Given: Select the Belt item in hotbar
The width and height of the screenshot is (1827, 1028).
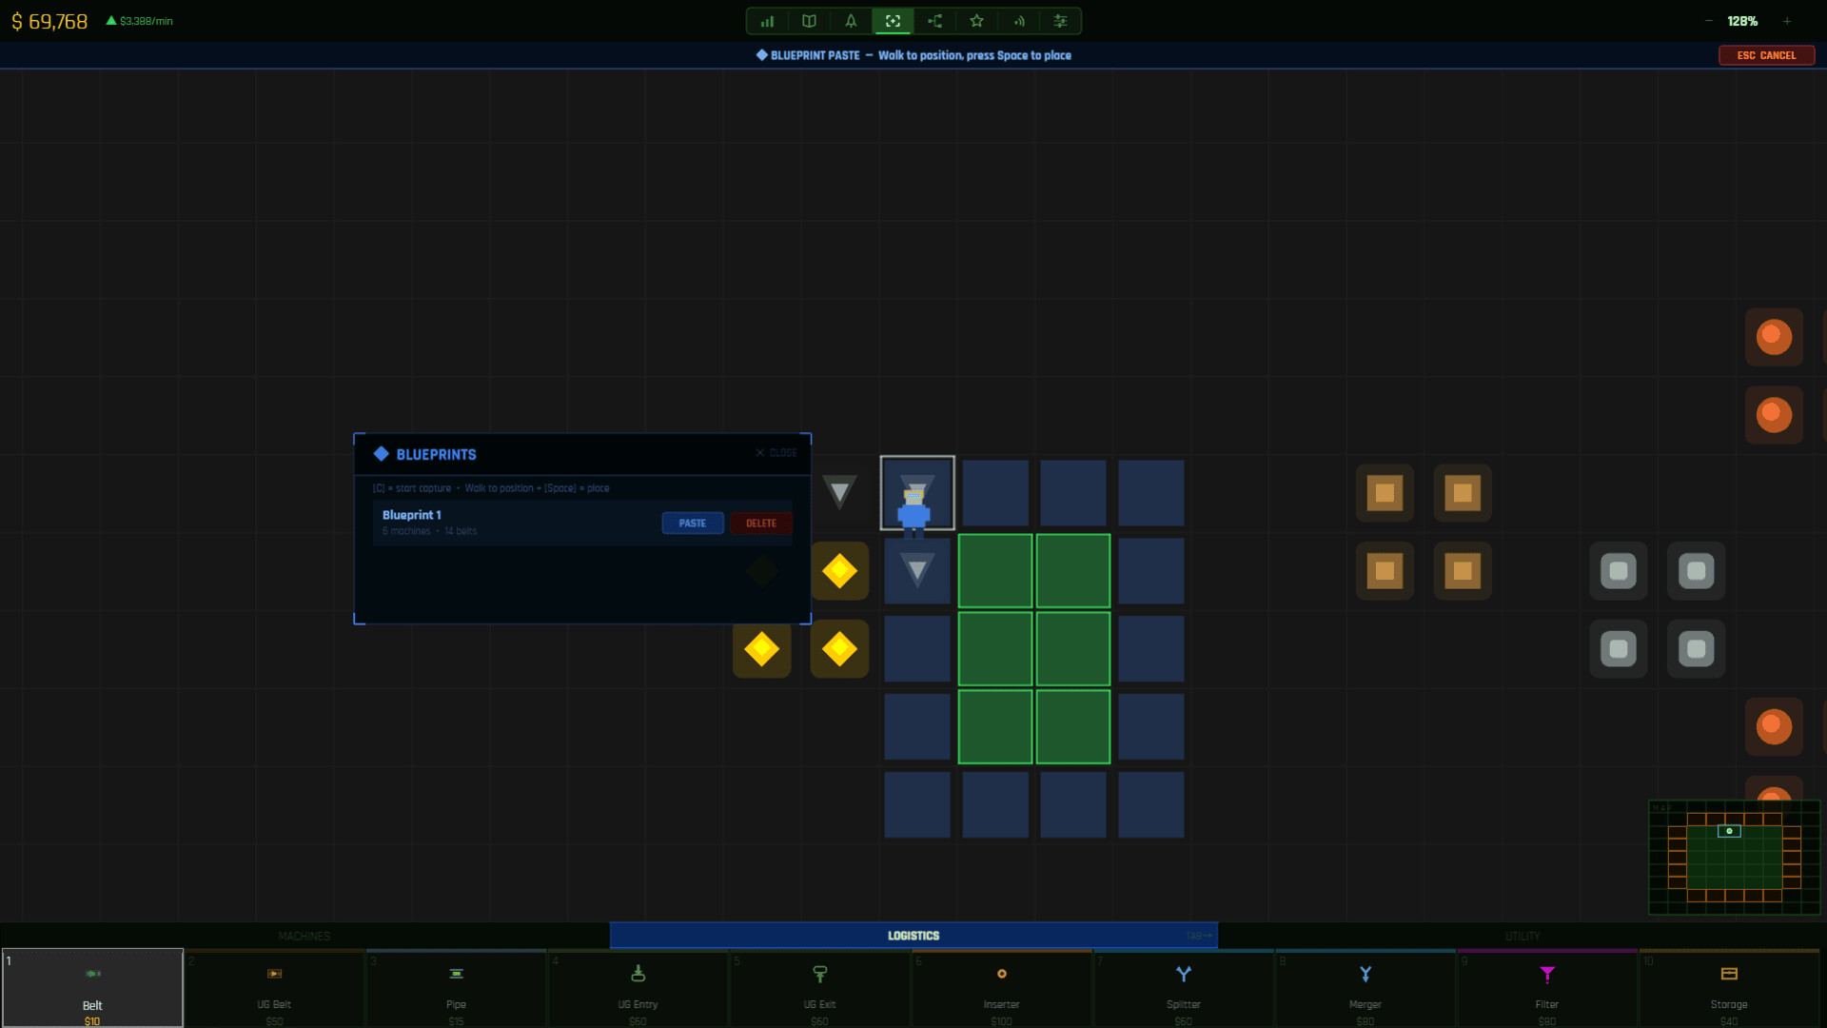Looking at the screenshot, I should click(x=92, y=988).
